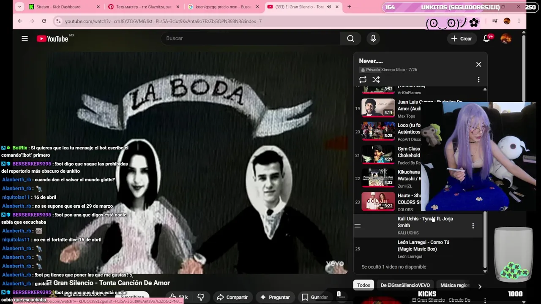
Task: Open El Gran Silencio - Círculo De suggestion
Action: point(441,300)
